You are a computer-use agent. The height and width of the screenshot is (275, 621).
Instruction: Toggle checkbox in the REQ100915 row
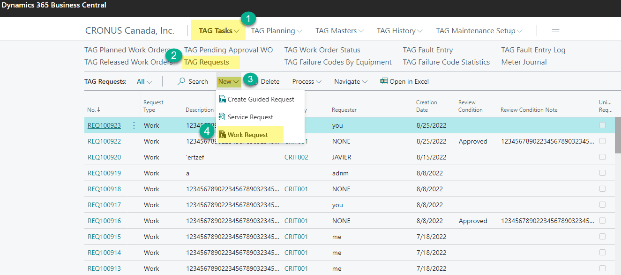pyautogui.click(x=602, y=237)
